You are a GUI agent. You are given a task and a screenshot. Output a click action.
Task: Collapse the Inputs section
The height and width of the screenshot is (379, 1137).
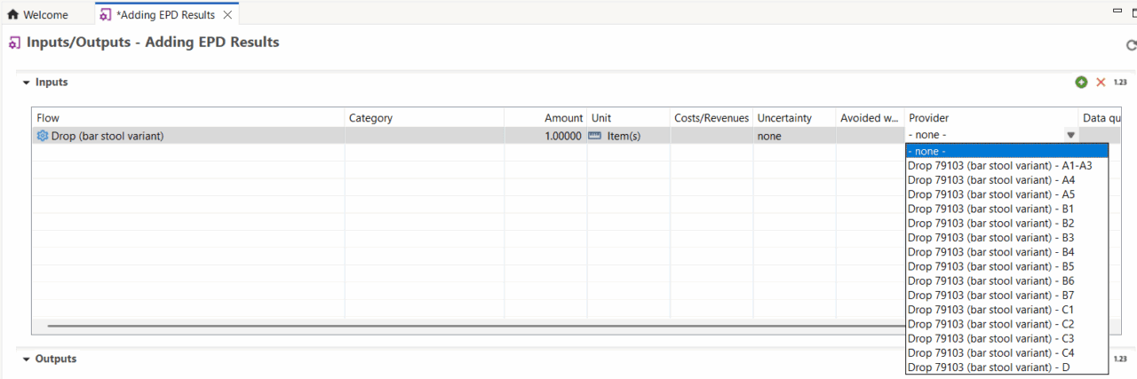tap(27, 83)
